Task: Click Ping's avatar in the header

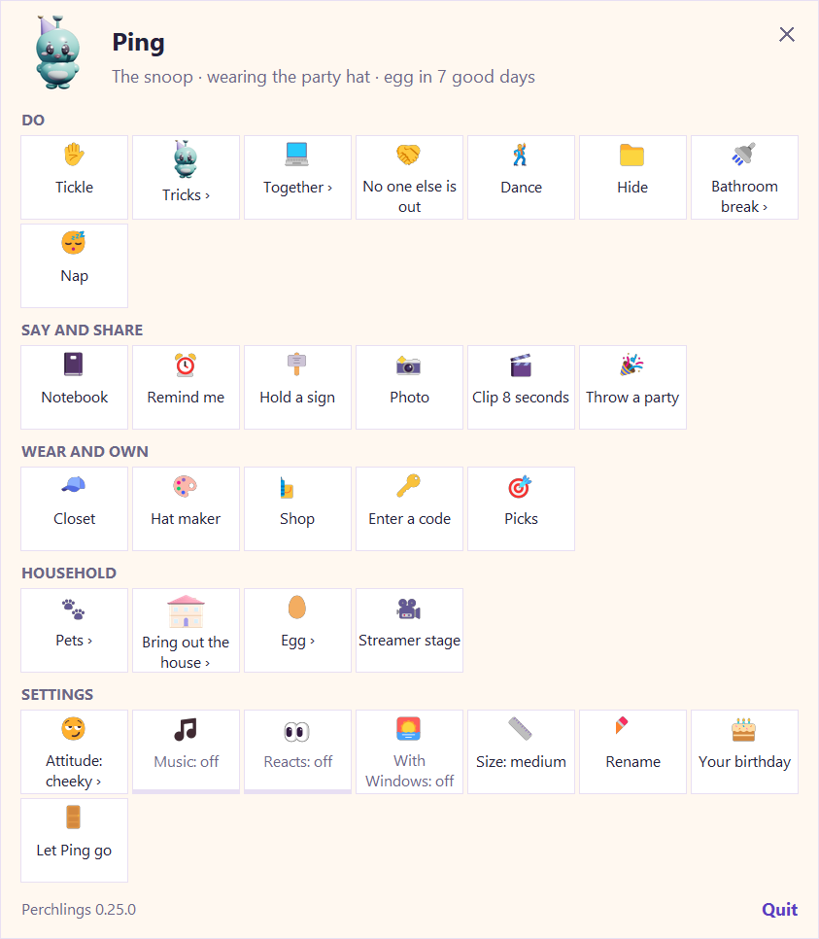Action: [57, 52]
